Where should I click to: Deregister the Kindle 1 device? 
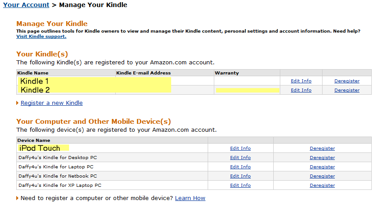pyautogui.click(x=347, y=81)
